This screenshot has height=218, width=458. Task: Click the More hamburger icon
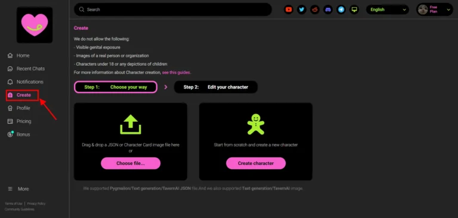pyautogui.click(x=10, y=189)
